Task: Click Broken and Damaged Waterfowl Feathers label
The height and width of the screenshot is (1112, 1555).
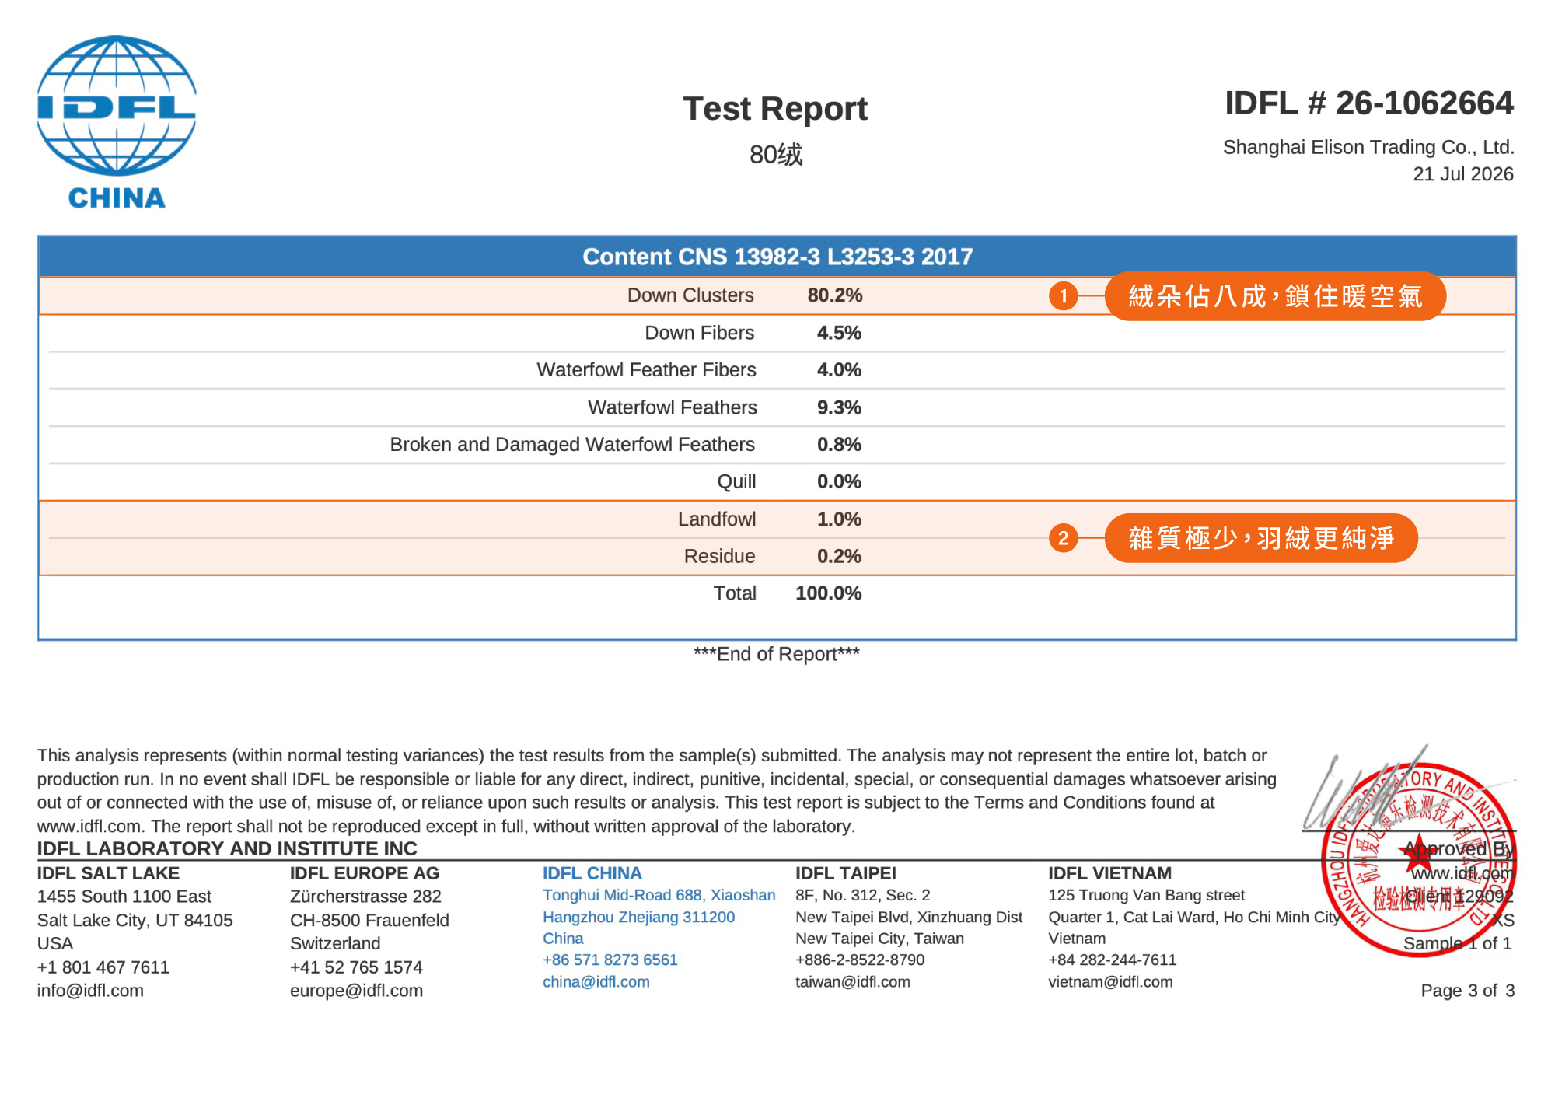Action: [572, 445]
